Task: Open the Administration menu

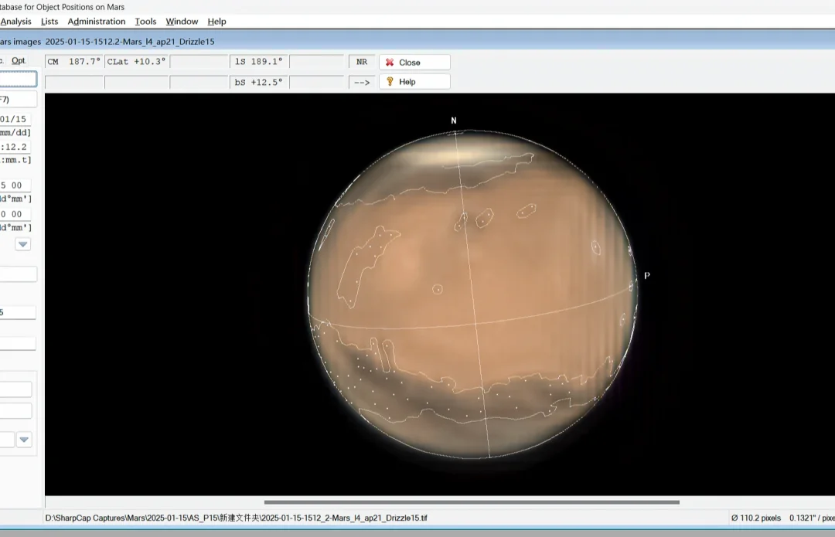Action: (x=97, y=22)
